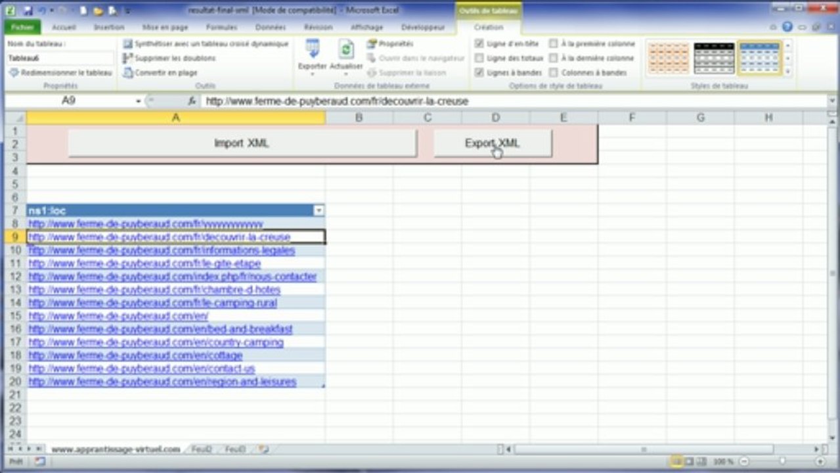Expand the table styles gallery
This screenshot has width=840, height=473.
tap(788, 72)
